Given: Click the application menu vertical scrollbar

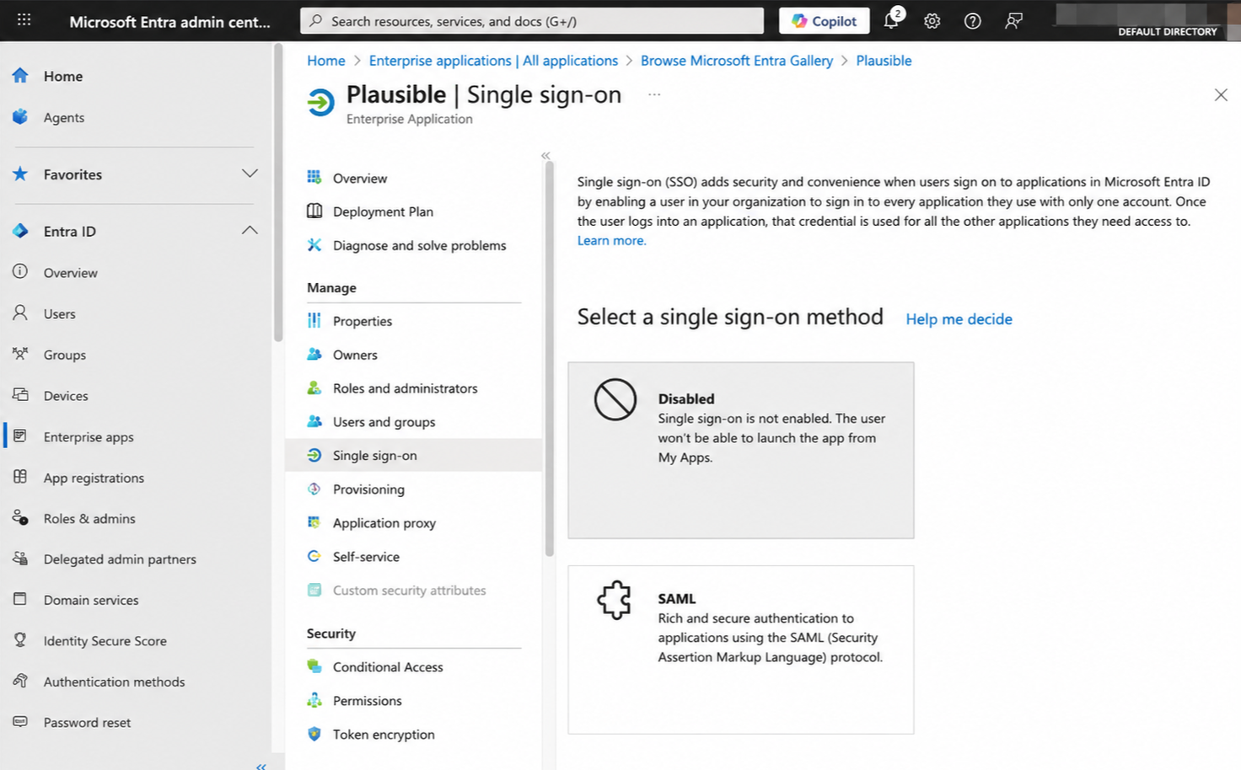Looking at the screenshot, I should [x=550, y=358].
